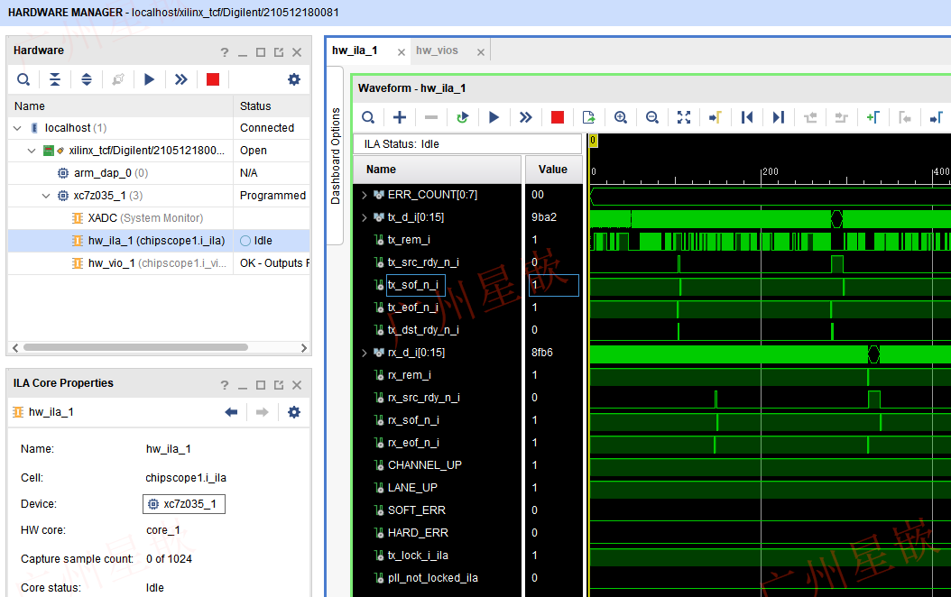Select the LANE_UP signal

(412, 487)
